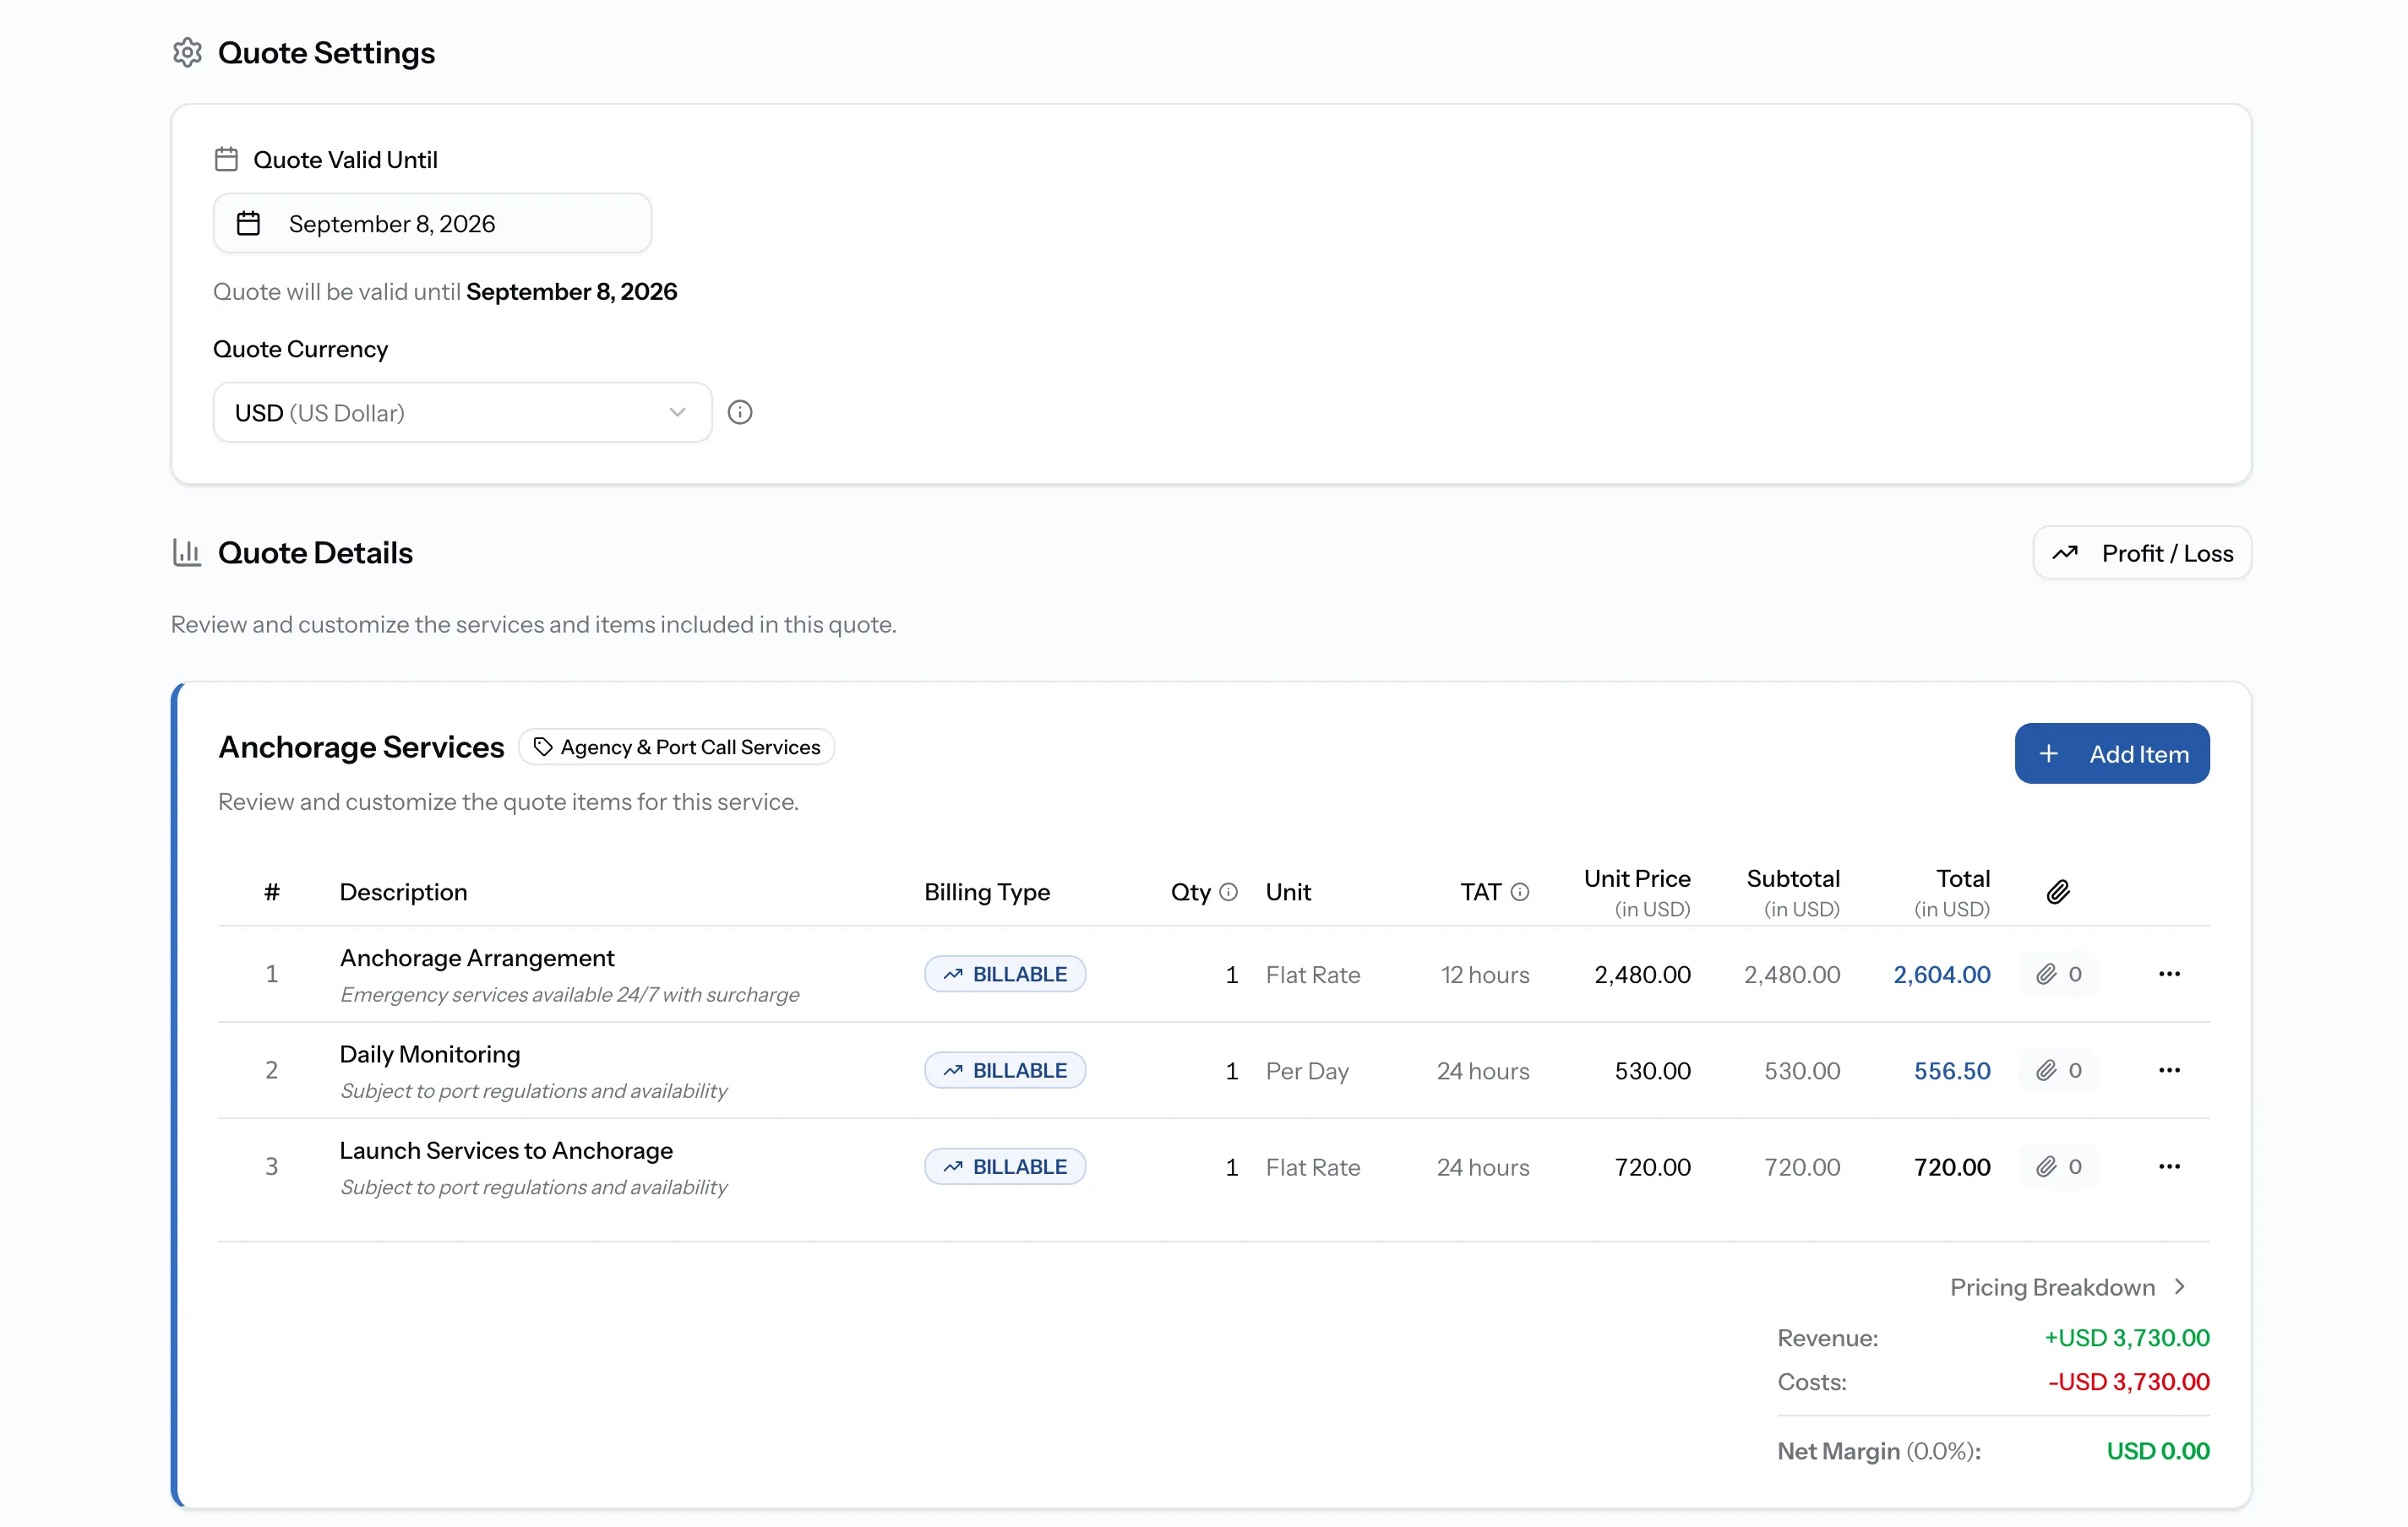Click the Qty column info icon
The height and width of the screenshot is (1527, 2408).
click(1229, 891)
